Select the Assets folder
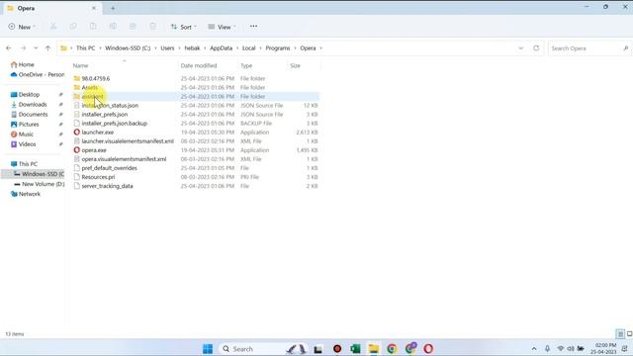 [90, 88]
